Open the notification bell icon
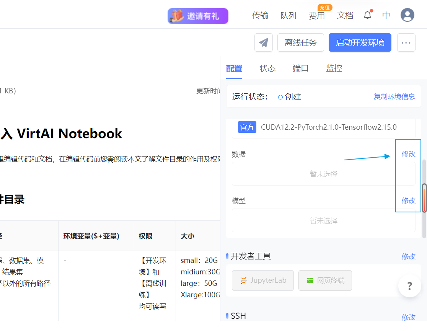The height and width of the screenshot is (331, 427). click(368, 15)
